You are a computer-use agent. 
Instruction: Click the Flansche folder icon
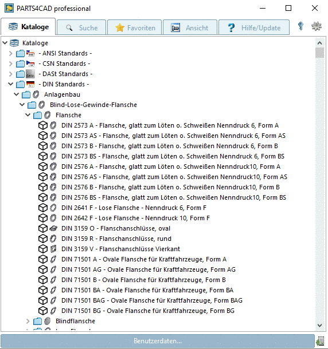tap(37, 116)
